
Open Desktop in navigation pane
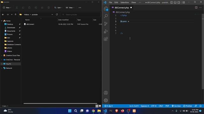point(10,24)
